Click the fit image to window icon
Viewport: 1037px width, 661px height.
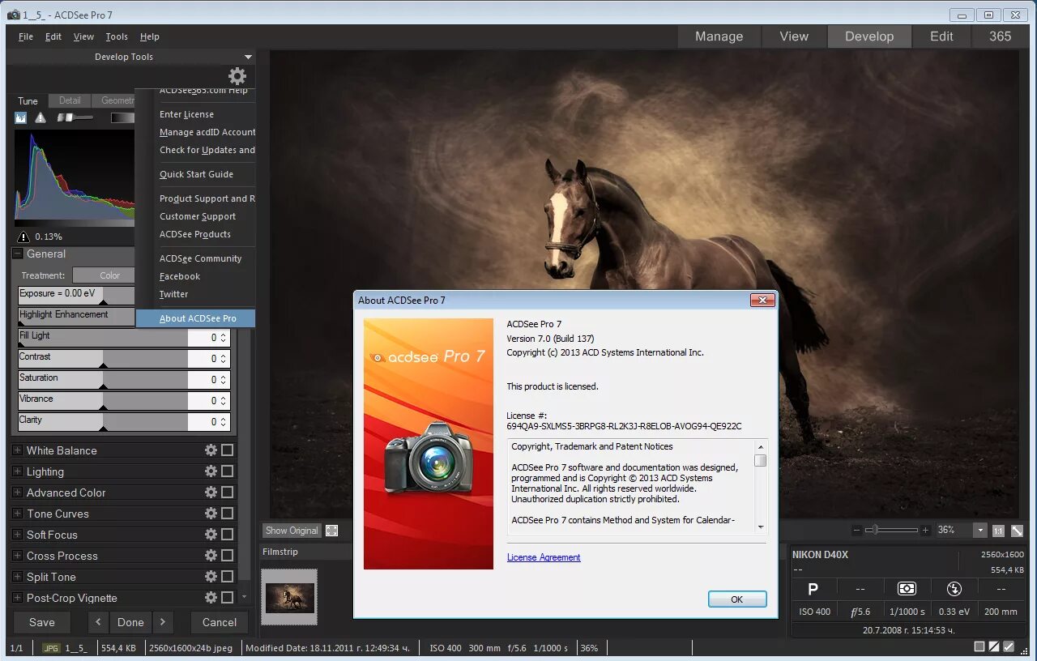click(x=1018, y=531)
